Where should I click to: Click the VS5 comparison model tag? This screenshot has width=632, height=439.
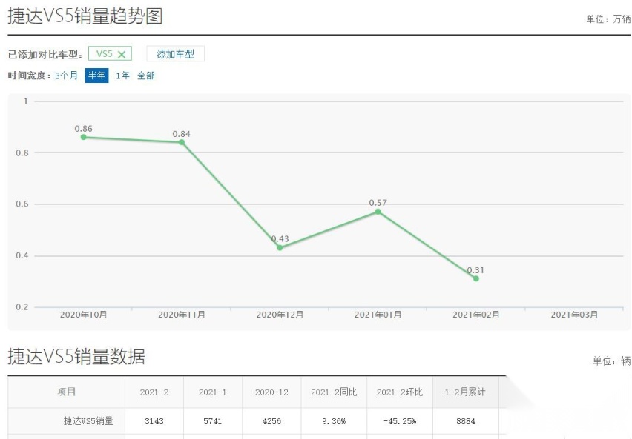pos(110,53)
